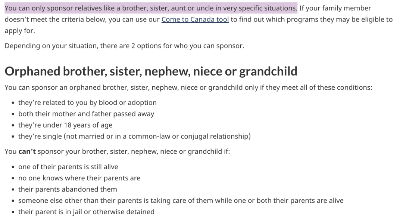Click bullet they're under 18 years of age
Screen dimensions: 403x218
(65, 125)
